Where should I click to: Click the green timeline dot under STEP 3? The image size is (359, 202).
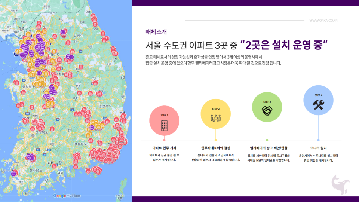pyautogui.click(x=267, y=140)
